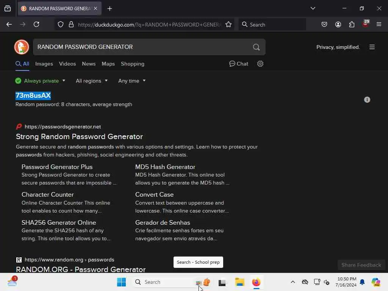The width and height of the screenshot is (388, 291).
Task: Open tracking protection shield icon
Action: (x=61, y=24)
